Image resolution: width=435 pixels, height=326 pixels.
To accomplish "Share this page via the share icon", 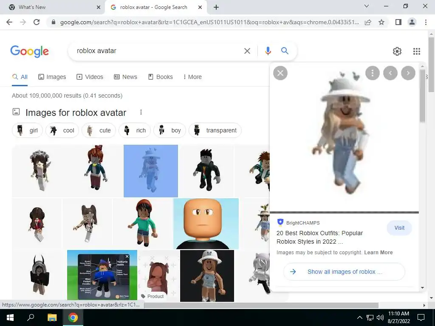I will click(x=368, y=22).
